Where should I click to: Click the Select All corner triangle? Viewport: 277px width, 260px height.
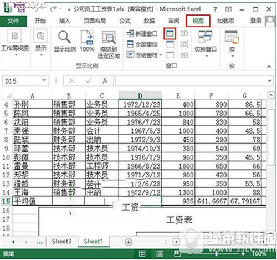[x=9, y=95]
